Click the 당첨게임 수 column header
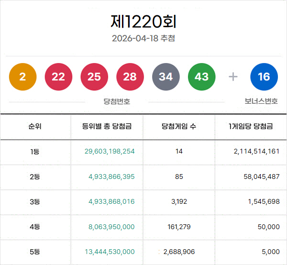The width and height of the screenshot is (287, 265). coord(179,127)
